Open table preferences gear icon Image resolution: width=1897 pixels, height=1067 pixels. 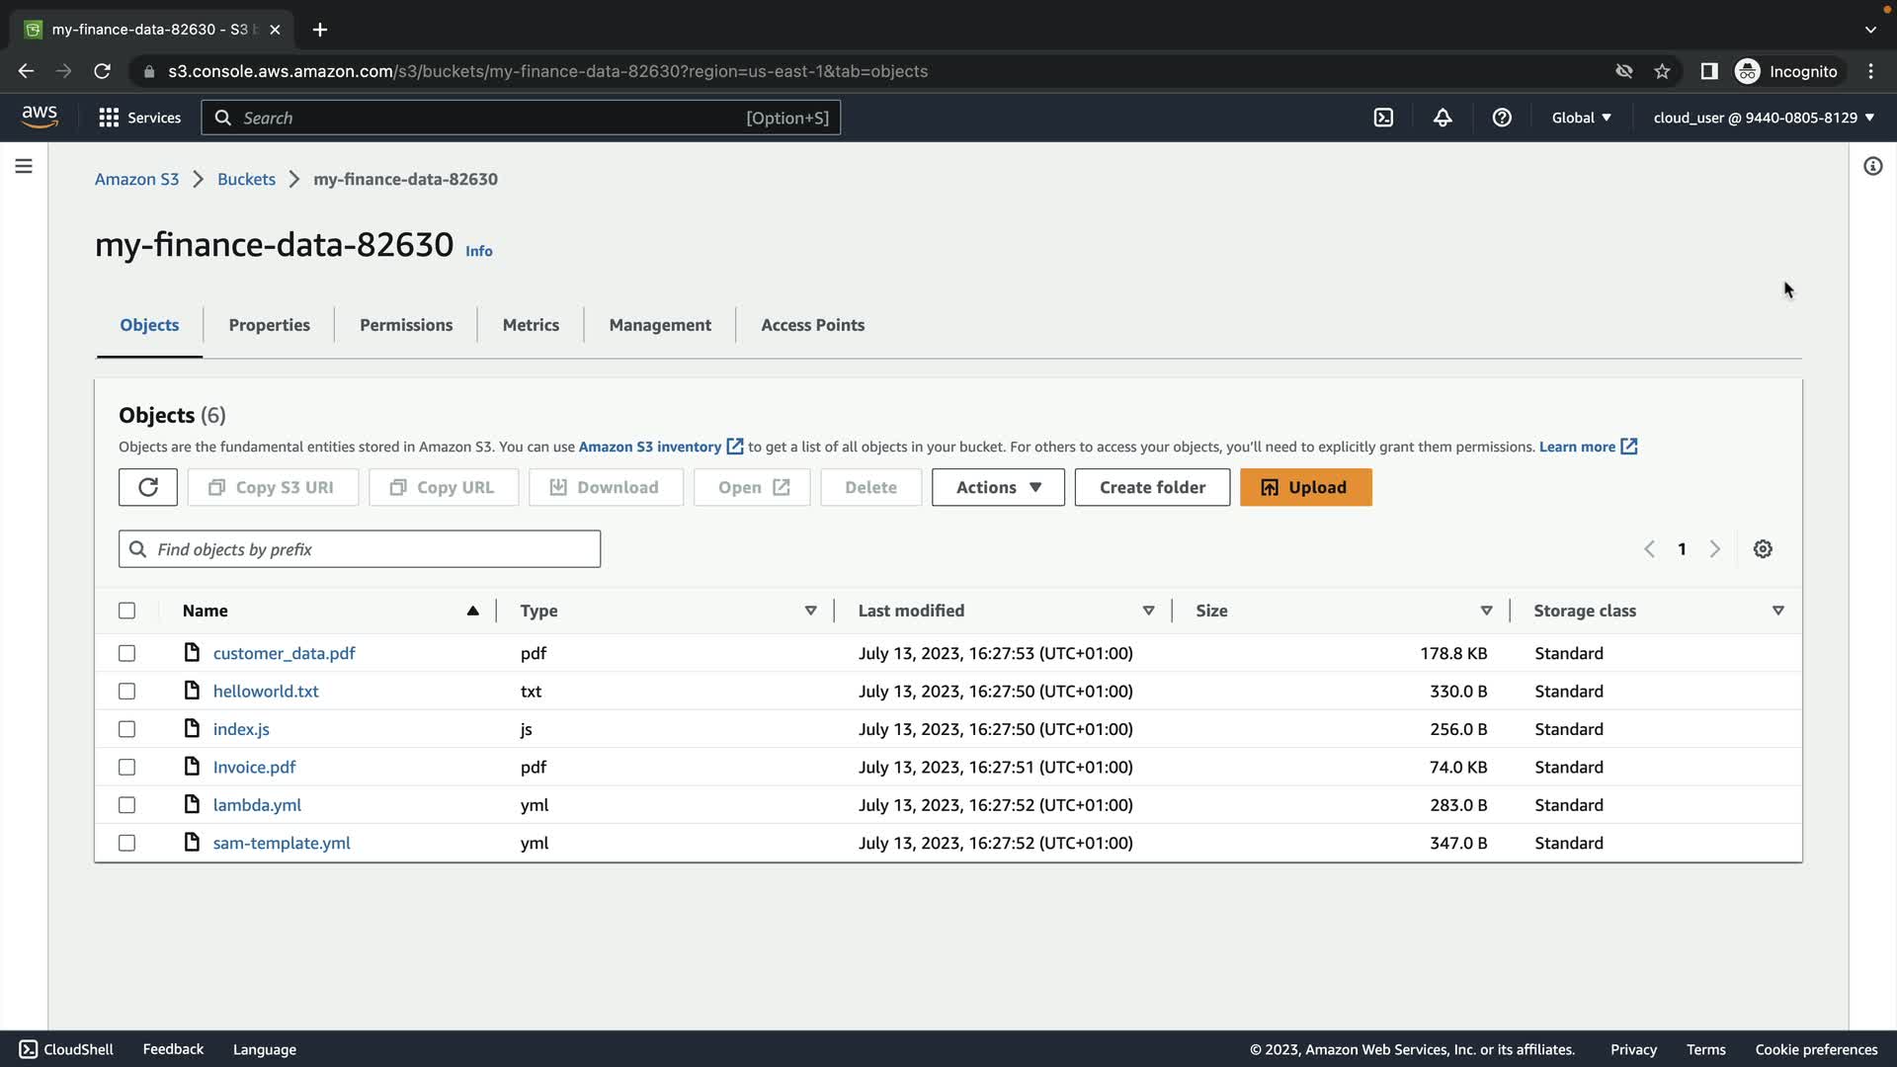[x=1763, y=549]
